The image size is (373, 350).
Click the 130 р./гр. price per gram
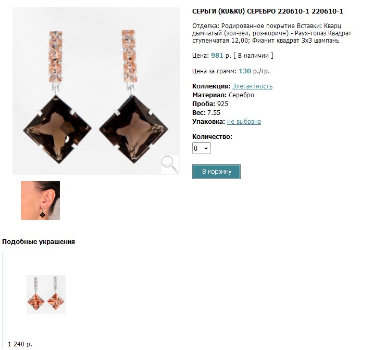click(254, 71)
